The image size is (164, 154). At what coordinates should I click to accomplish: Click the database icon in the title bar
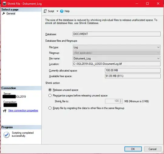4,4
